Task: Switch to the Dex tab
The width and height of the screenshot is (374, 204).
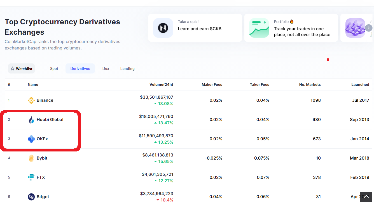Action: [x=106, y=68]
